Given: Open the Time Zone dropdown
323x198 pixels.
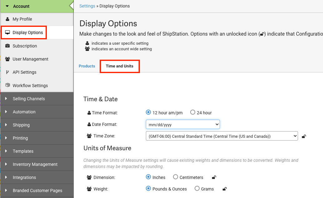Looking at the screenshot, I should [222, 136].
